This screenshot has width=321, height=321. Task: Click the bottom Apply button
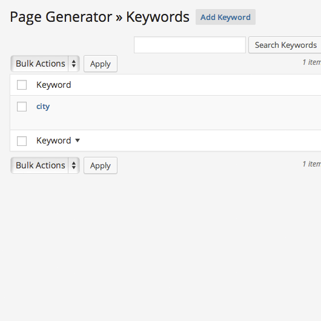tap(101, 165)
